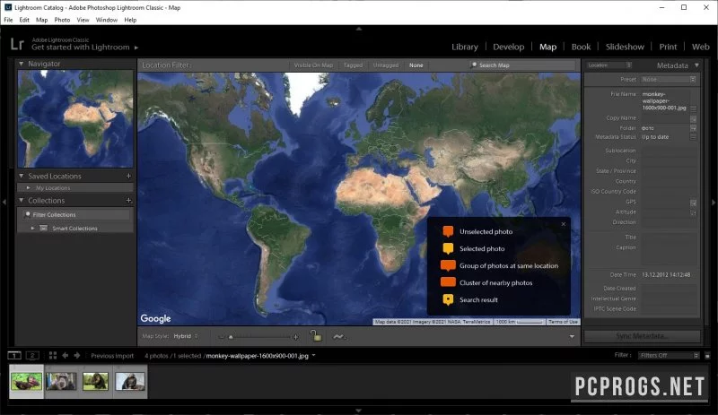Click Get started with Lightroom link
This screenshot has height=415, width=718.
point(81,48)
